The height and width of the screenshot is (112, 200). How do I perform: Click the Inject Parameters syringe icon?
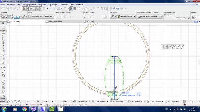pyautogui.click(x=19, y=8)
